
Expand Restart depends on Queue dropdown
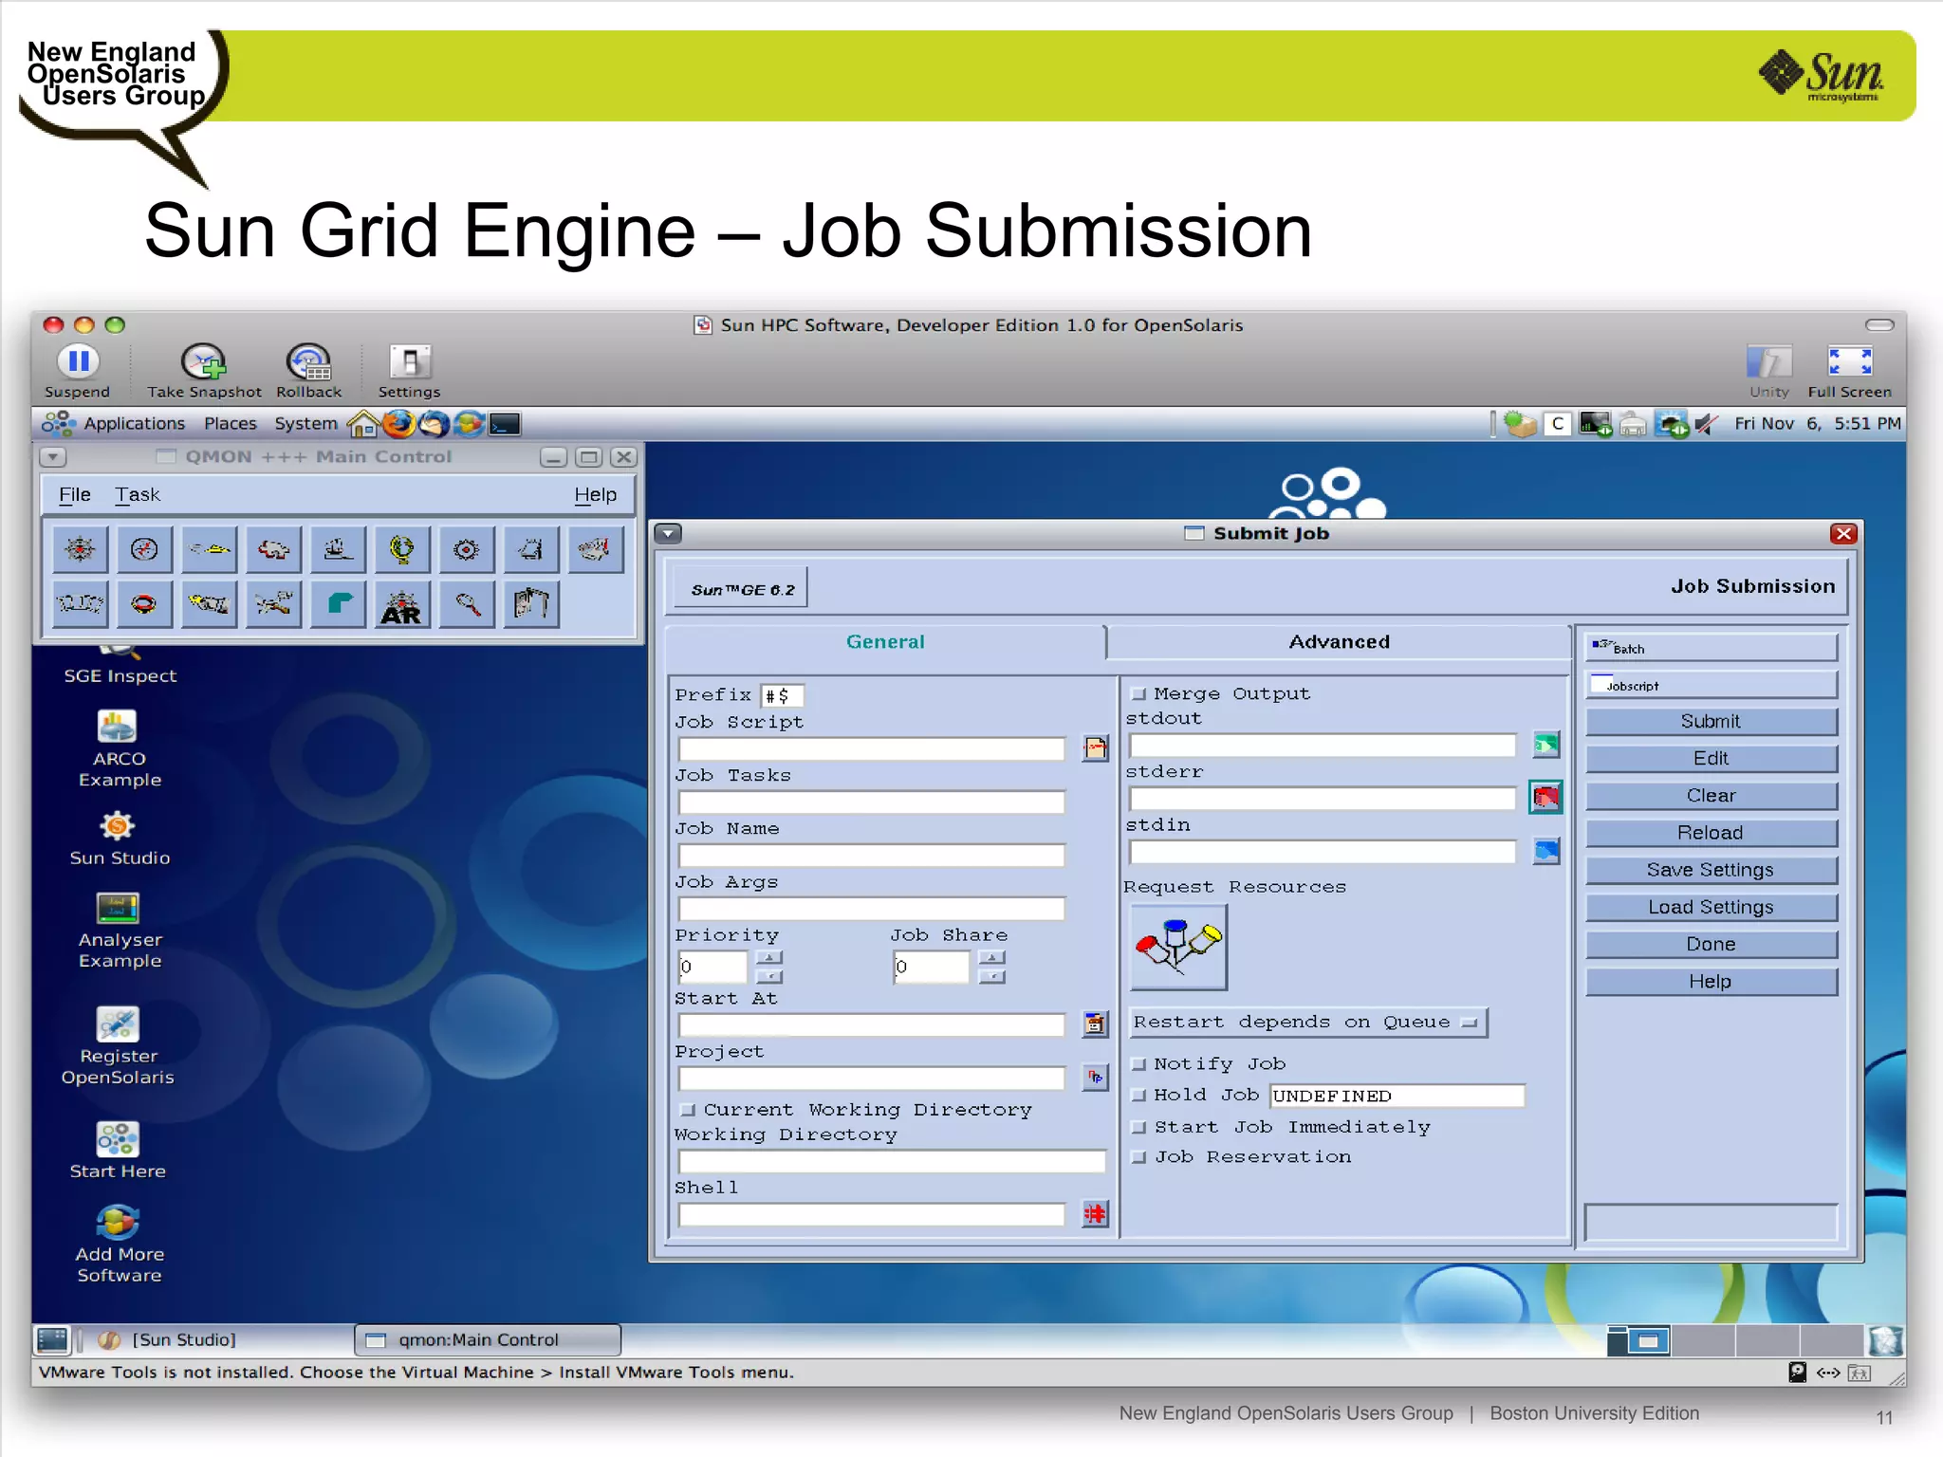click(1308, 1023)
